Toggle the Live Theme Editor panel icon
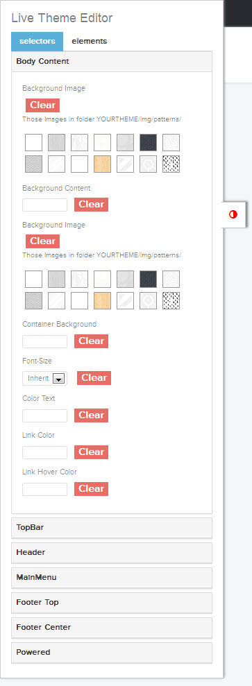The height and width of the screenshot is (686, 252). click(x=233, y=214)
